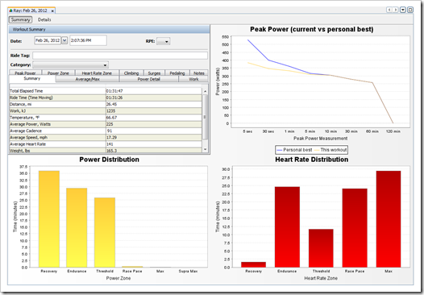The width and height of the screenshot is (424, 295).
Task: Click the scroll down arrow in summary table
Action: [205, 149]
